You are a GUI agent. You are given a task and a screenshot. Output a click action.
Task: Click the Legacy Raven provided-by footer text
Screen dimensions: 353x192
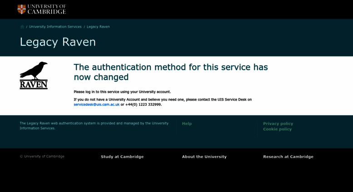tap(94, 126)
